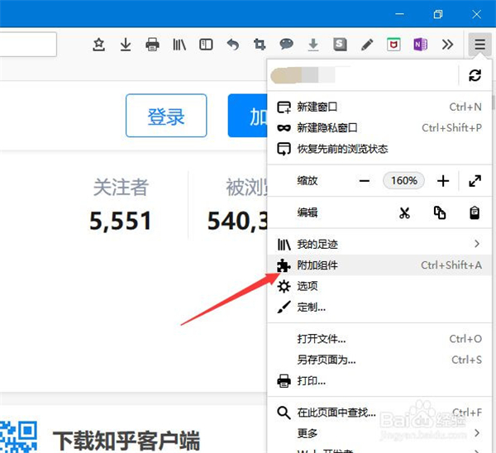
Task: Click 下载知乎客户端 heading
Action: click(126, 440)
